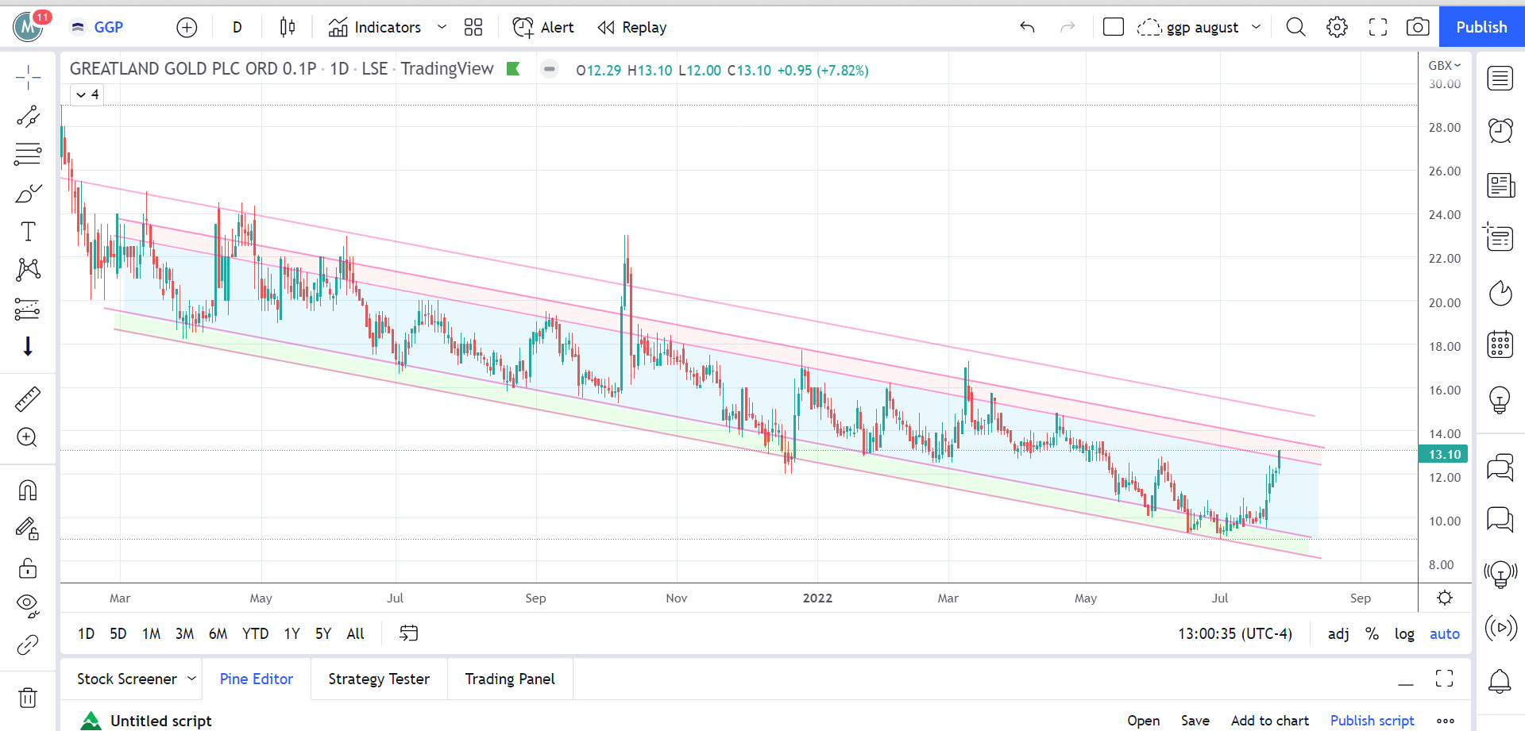Toggle auto scale mode

1445,633
